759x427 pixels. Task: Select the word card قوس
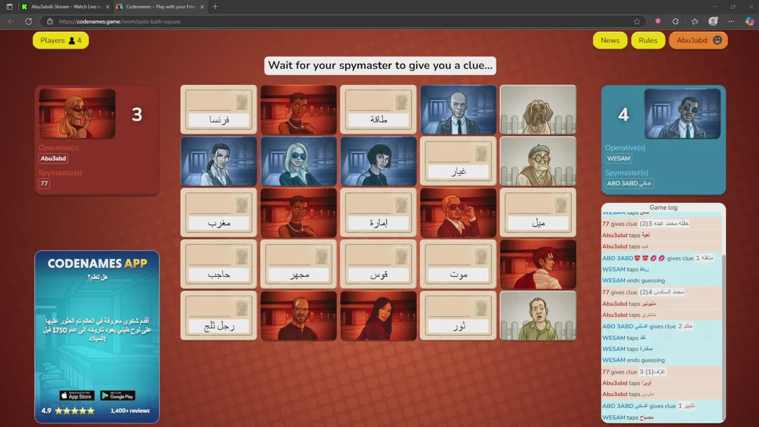click(378, 265)
